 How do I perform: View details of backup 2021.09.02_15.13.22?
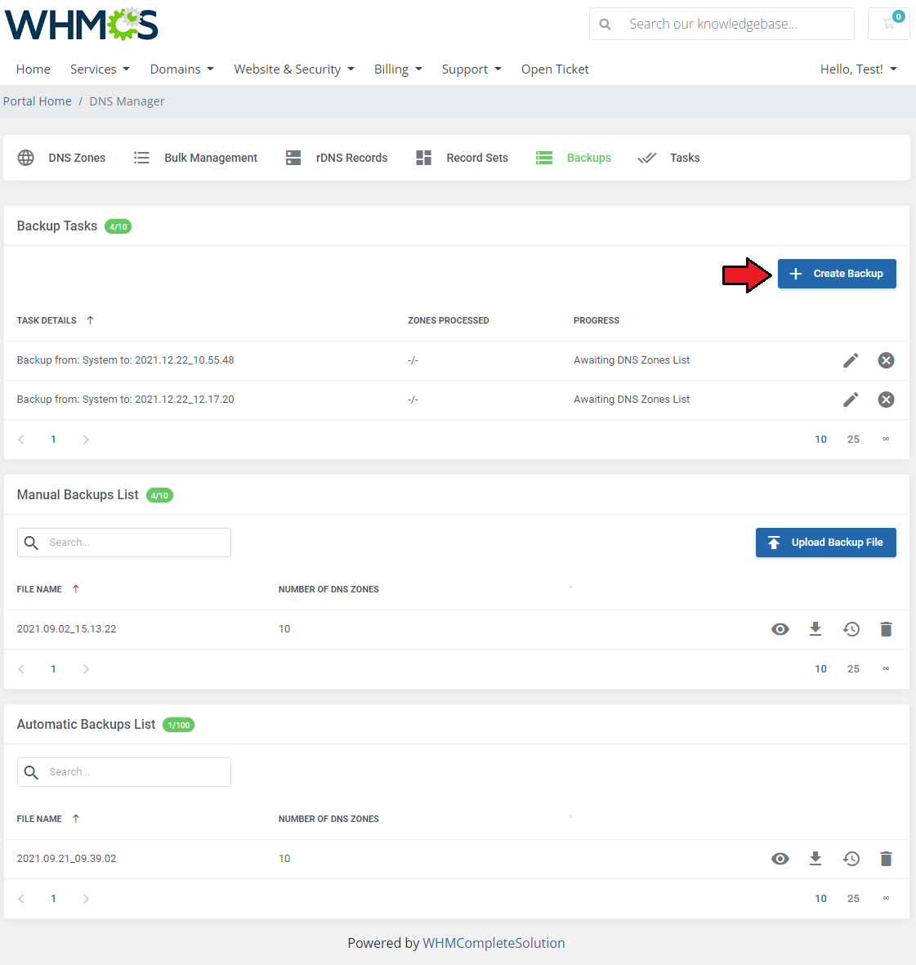780,629
